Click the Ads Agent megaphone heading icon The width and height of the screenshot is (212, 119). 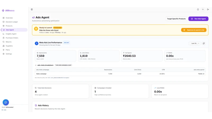[33, 17]
